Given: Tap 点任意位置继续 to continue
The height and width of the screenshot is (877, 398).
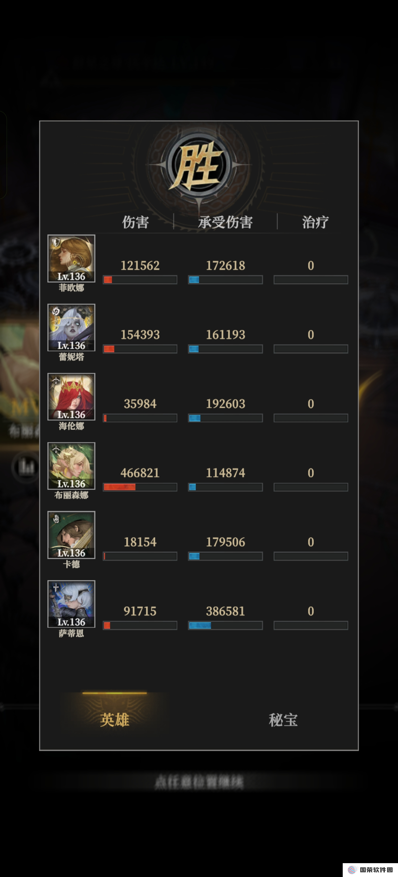Looking at the screenshot, I should (x=199, y=782).
